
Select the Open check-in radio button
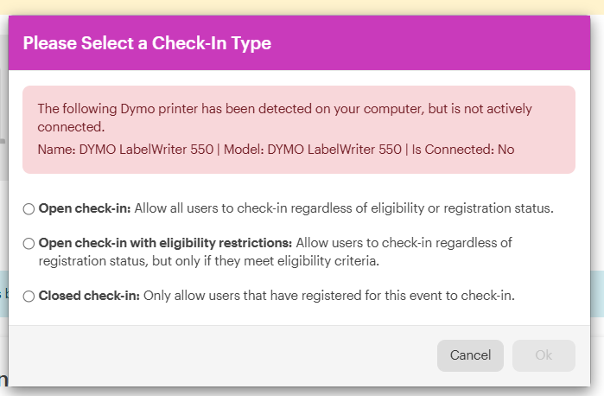29,209
